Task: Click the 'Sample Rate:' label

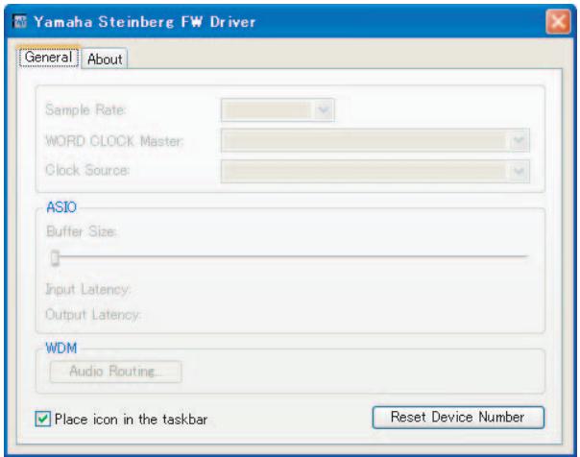Action: point(85,109)
